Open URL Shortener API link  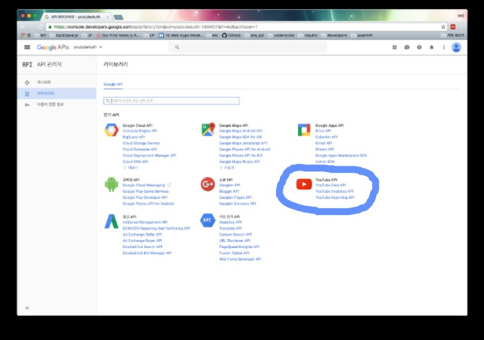point(234,240)
